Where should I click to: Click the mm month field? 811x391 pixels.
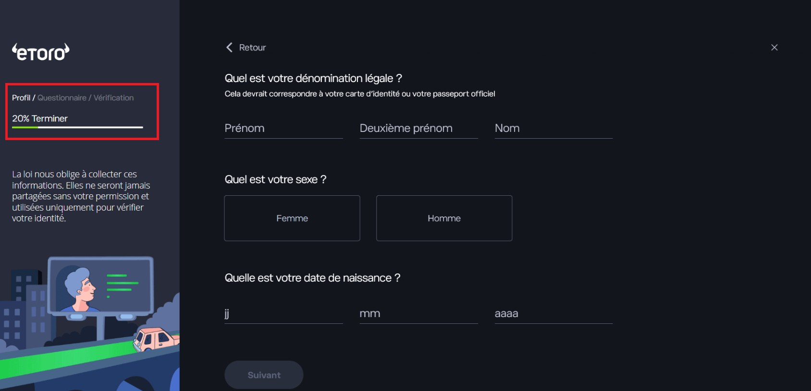(x=418, y=313)
